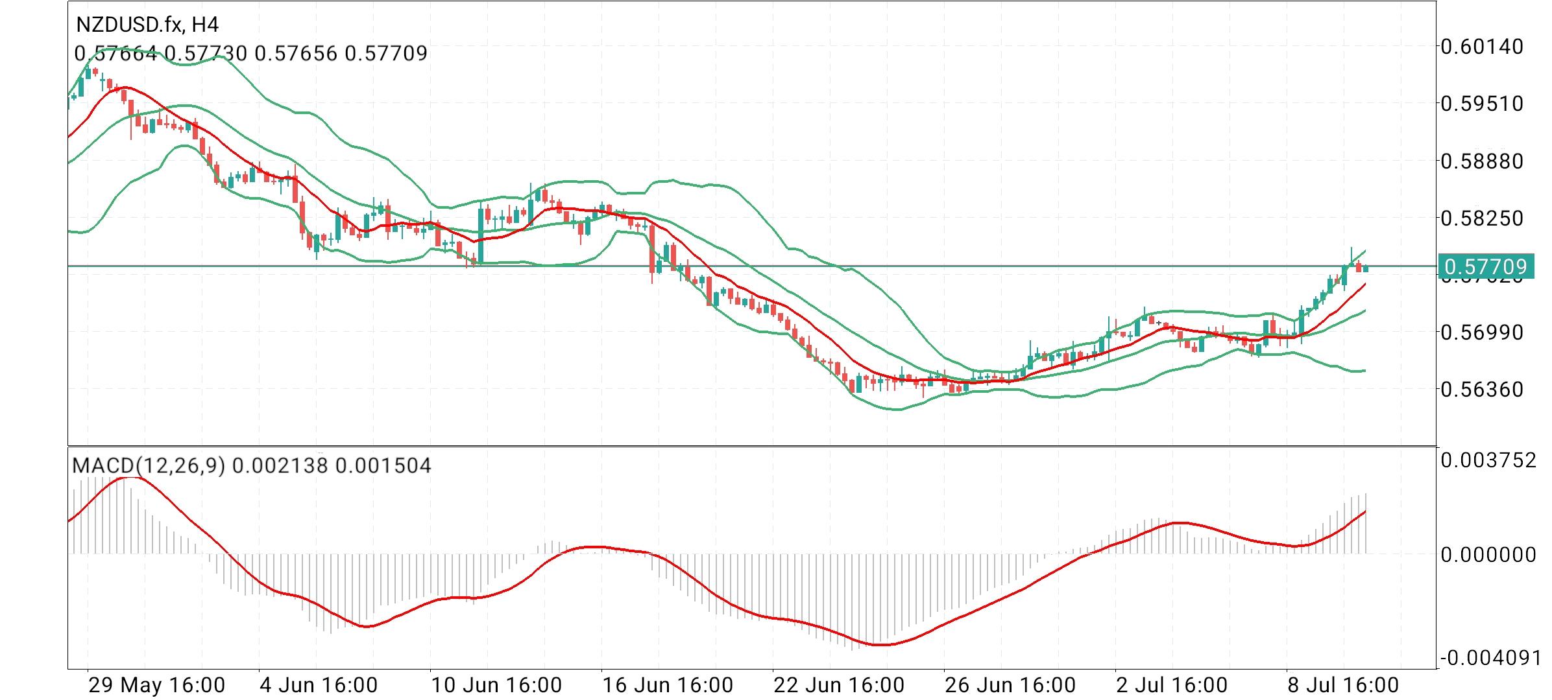
Task: Click the 29 May 16:00 time label
Action: click(156, 685)
